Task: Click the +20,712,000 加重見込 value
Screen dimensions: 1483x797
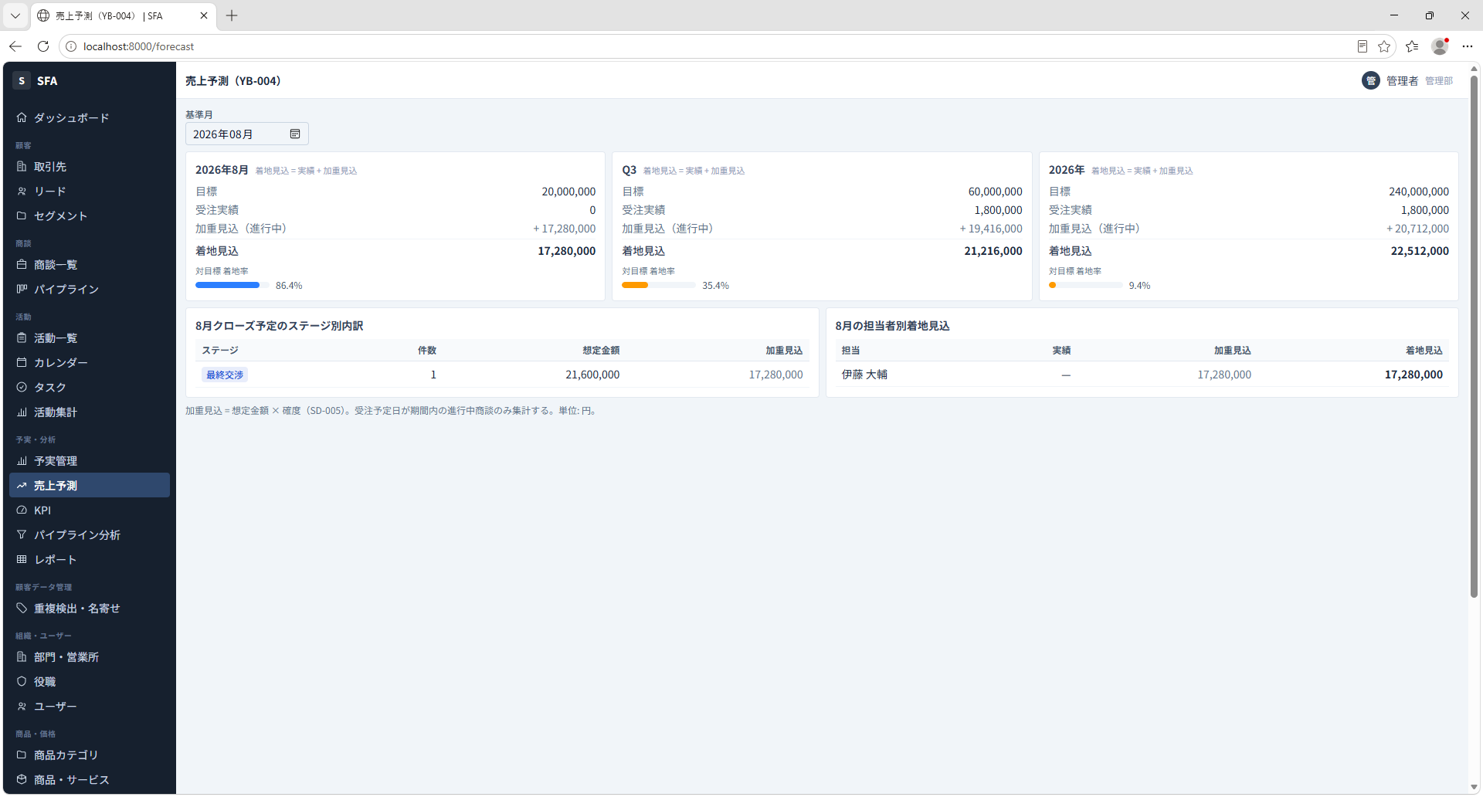Action: pos(1417,229)
